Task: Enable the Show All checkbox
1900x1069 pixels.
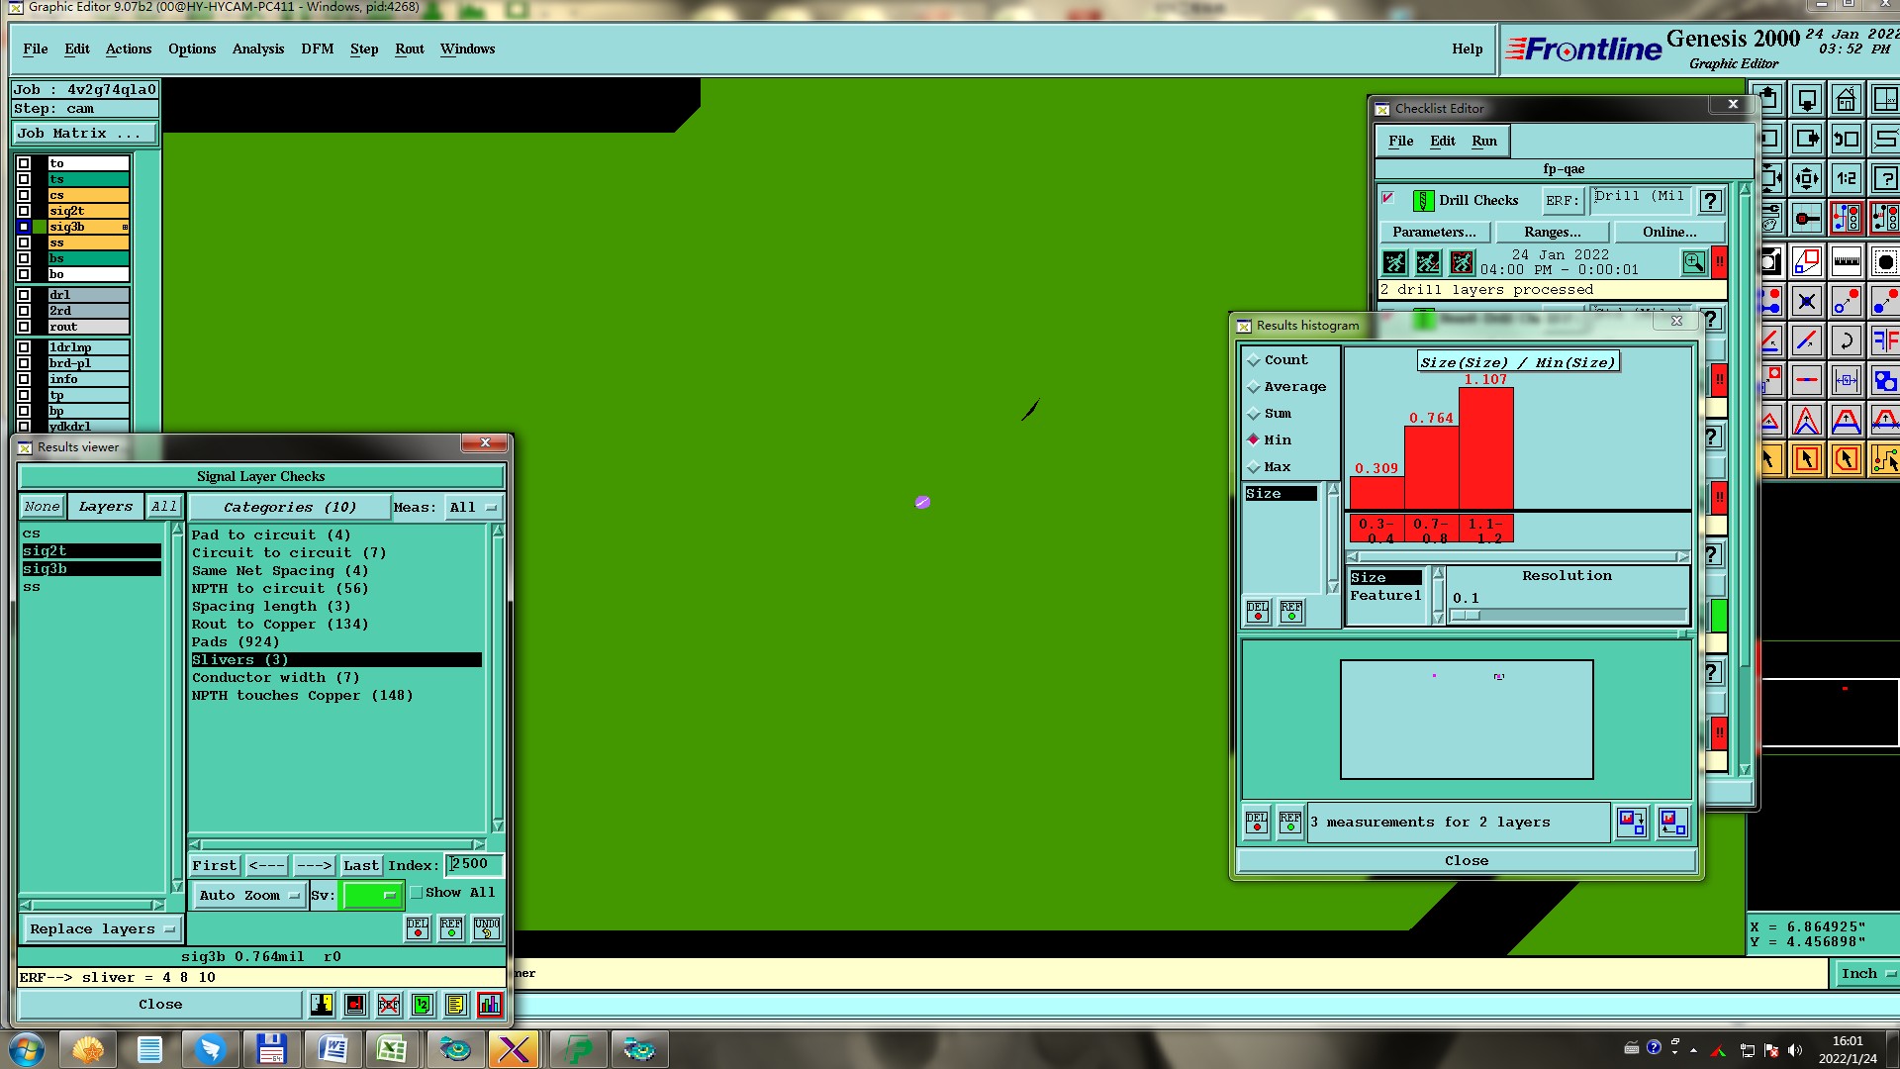Action: (418, 893)
